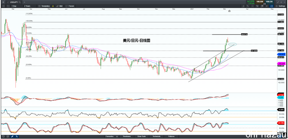The height and width of the screenshot is (139, 288).
Task: Open the Technicals tab
Action: point(156,136)
